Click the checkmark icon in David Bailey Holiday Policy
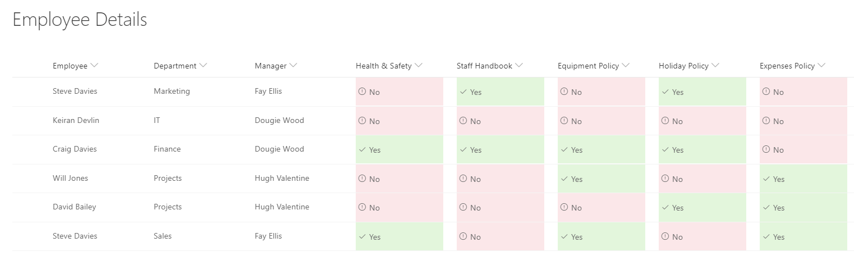854x265 pixels. coord(665,208)
